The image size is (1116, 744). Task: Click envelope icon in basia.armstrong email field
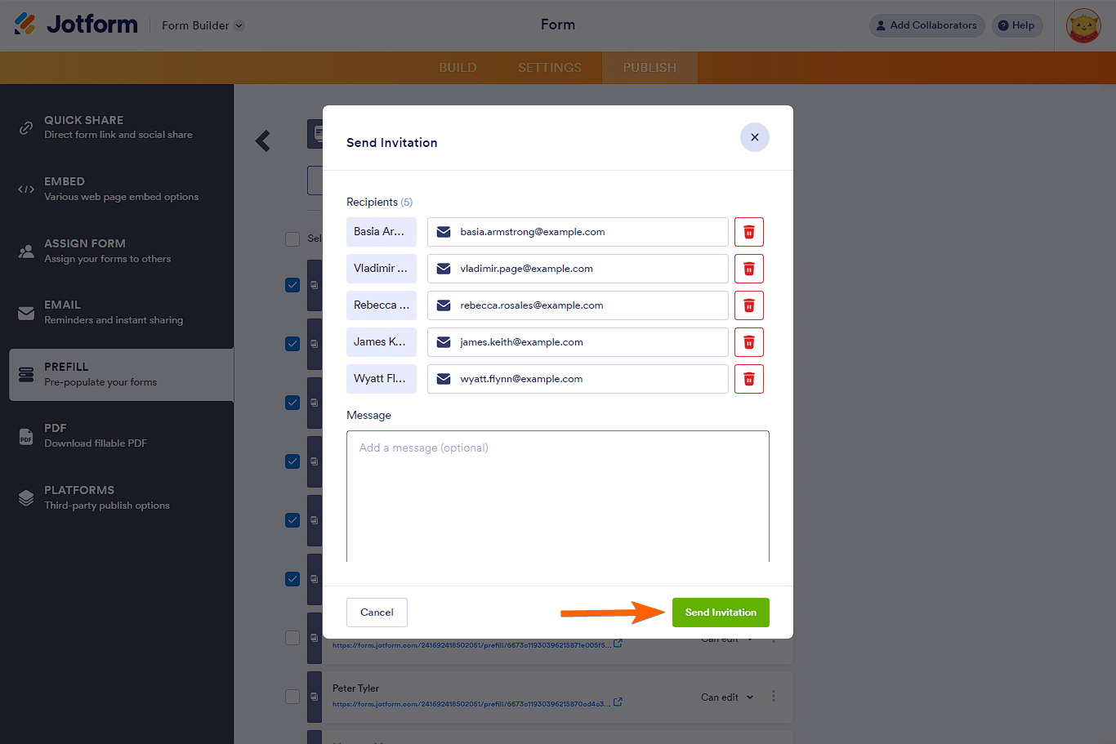coord(444,232)
